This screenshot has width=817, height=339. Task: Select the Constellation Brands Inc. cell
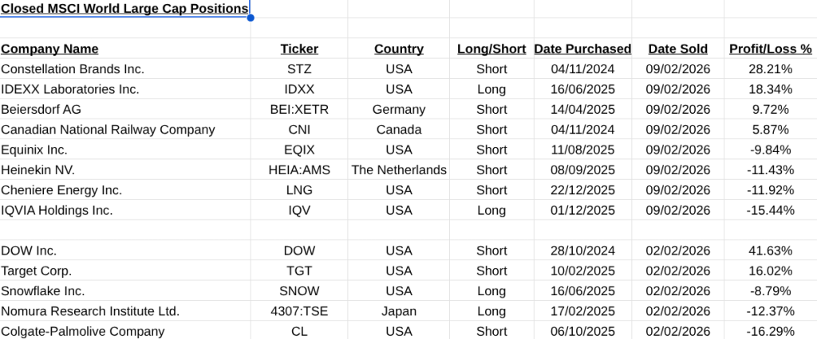coord(73,69)
